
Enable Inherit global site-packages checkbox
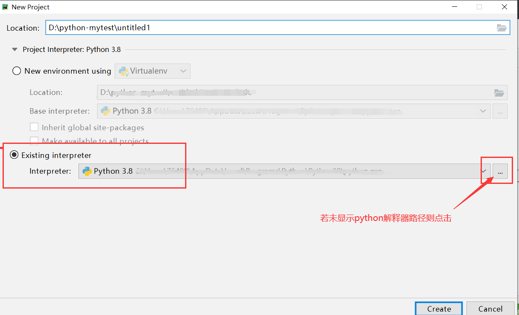point(34,127)
